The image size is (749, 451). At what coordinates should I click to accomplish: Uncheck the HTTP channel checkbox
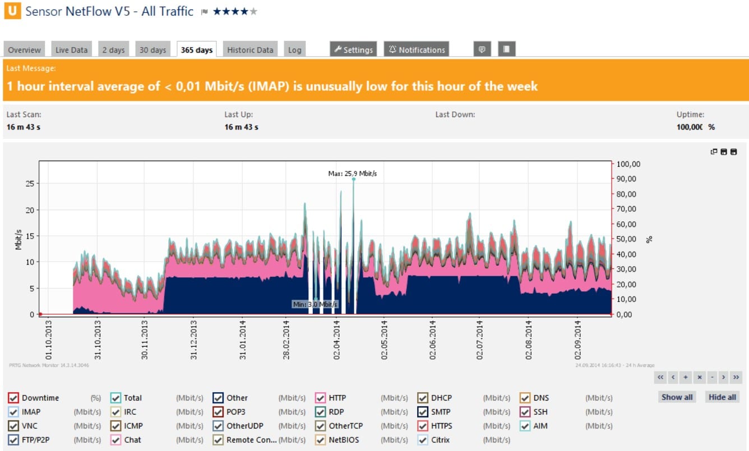point(321,398)
